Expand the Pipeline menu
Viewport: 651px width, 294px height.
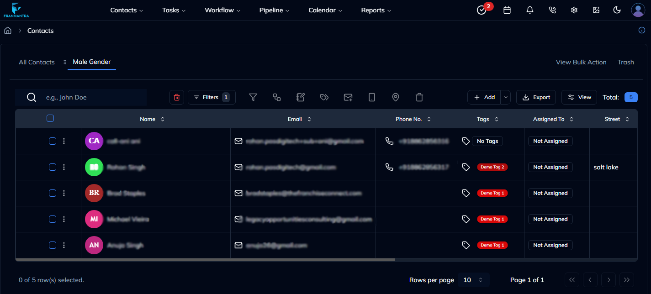click(x=274, y=10)
